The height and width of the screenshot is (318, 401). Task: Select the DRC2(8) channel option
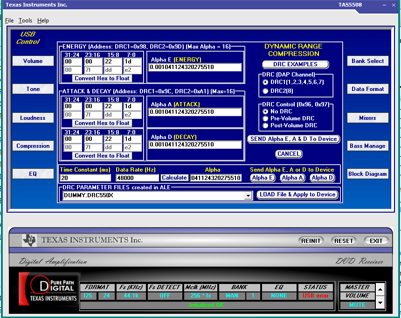coord(266,90)
